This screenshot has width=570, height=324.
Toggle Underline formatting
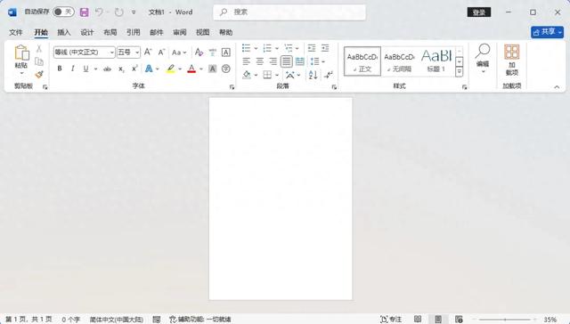(x=85, y=69)
